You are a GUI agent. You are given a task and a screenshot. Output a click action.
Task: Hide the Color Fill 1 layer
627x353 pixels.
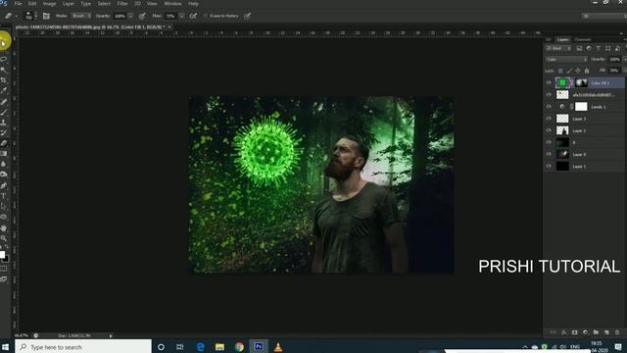[x=549, y=82]
